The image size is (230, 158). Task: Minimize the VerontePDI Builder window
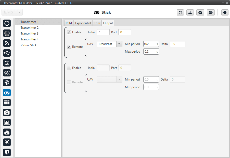click(223, 3)
